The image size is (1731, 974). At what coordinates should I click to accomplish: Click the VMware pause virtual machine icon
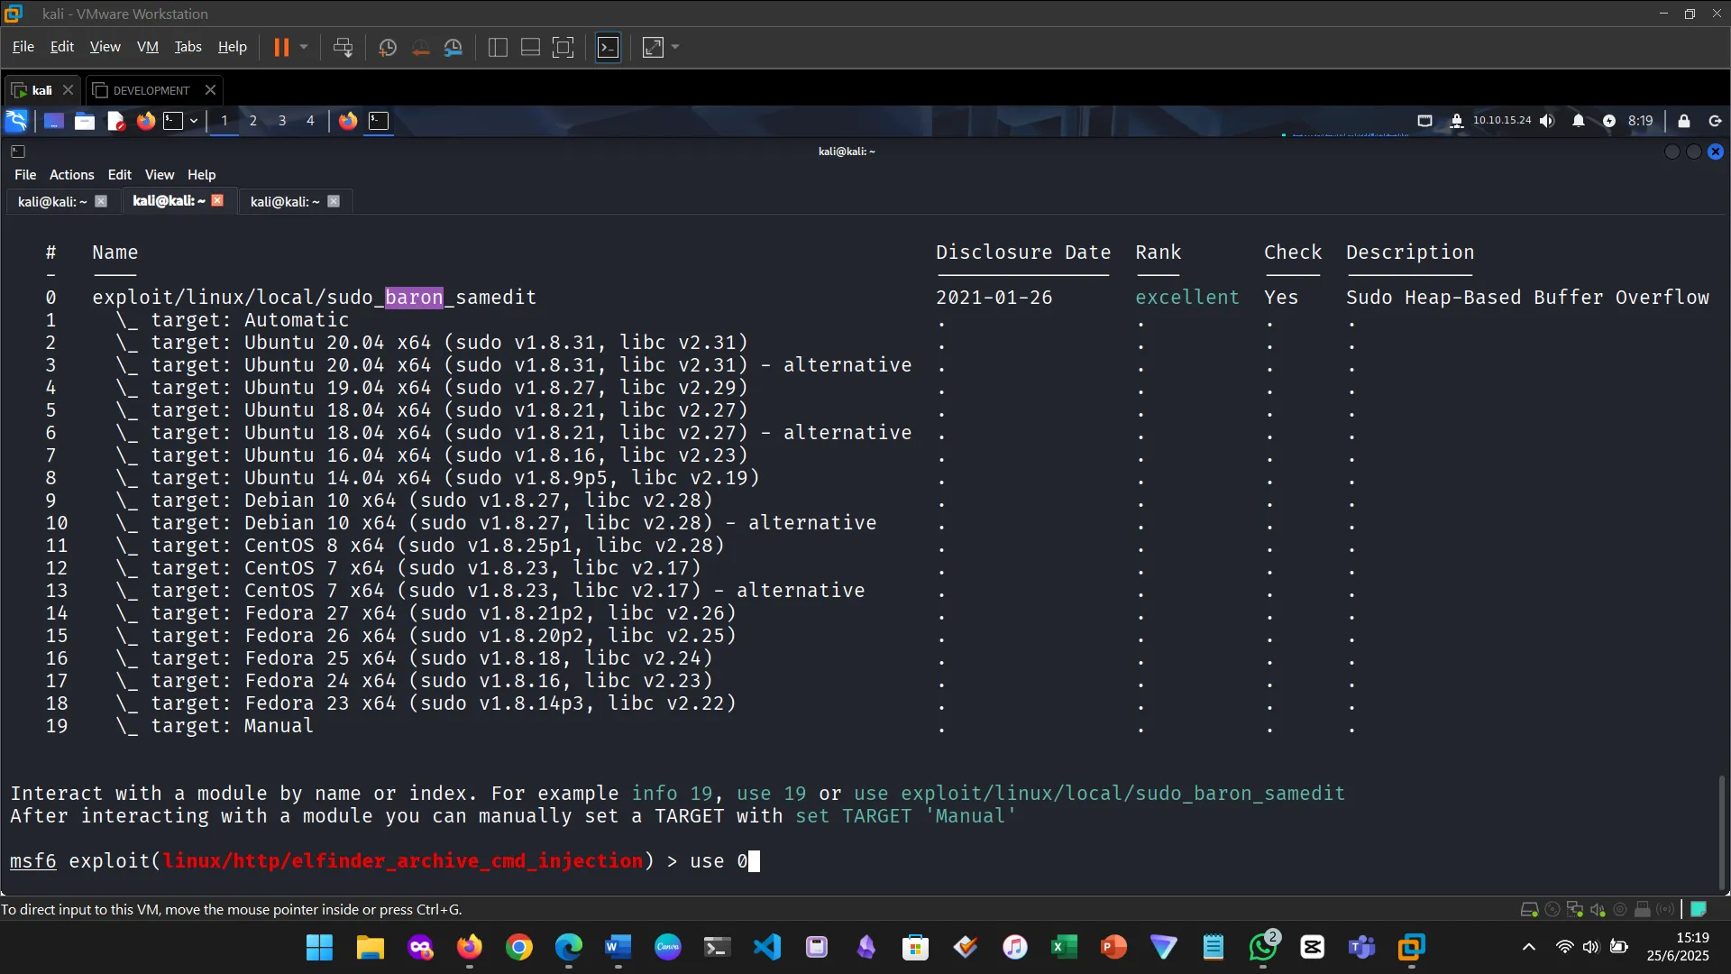coord(281,48)
